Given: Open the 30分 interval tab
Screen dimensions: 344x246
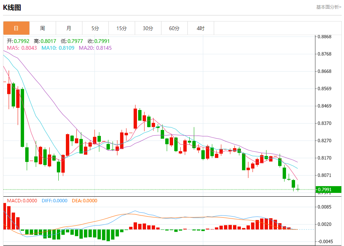Looking at the screenshot, I should pos(148,28).
